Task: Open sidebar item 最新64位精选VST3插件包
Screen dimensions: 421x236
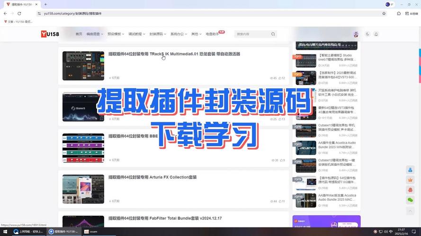Action: (337, 110)
